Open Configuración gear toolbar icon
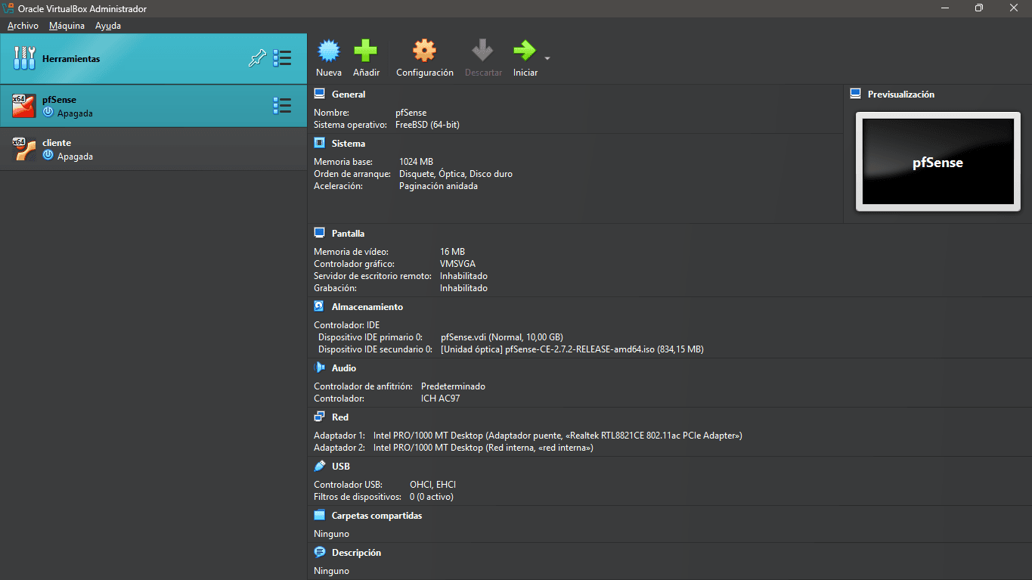 (424, 51)
